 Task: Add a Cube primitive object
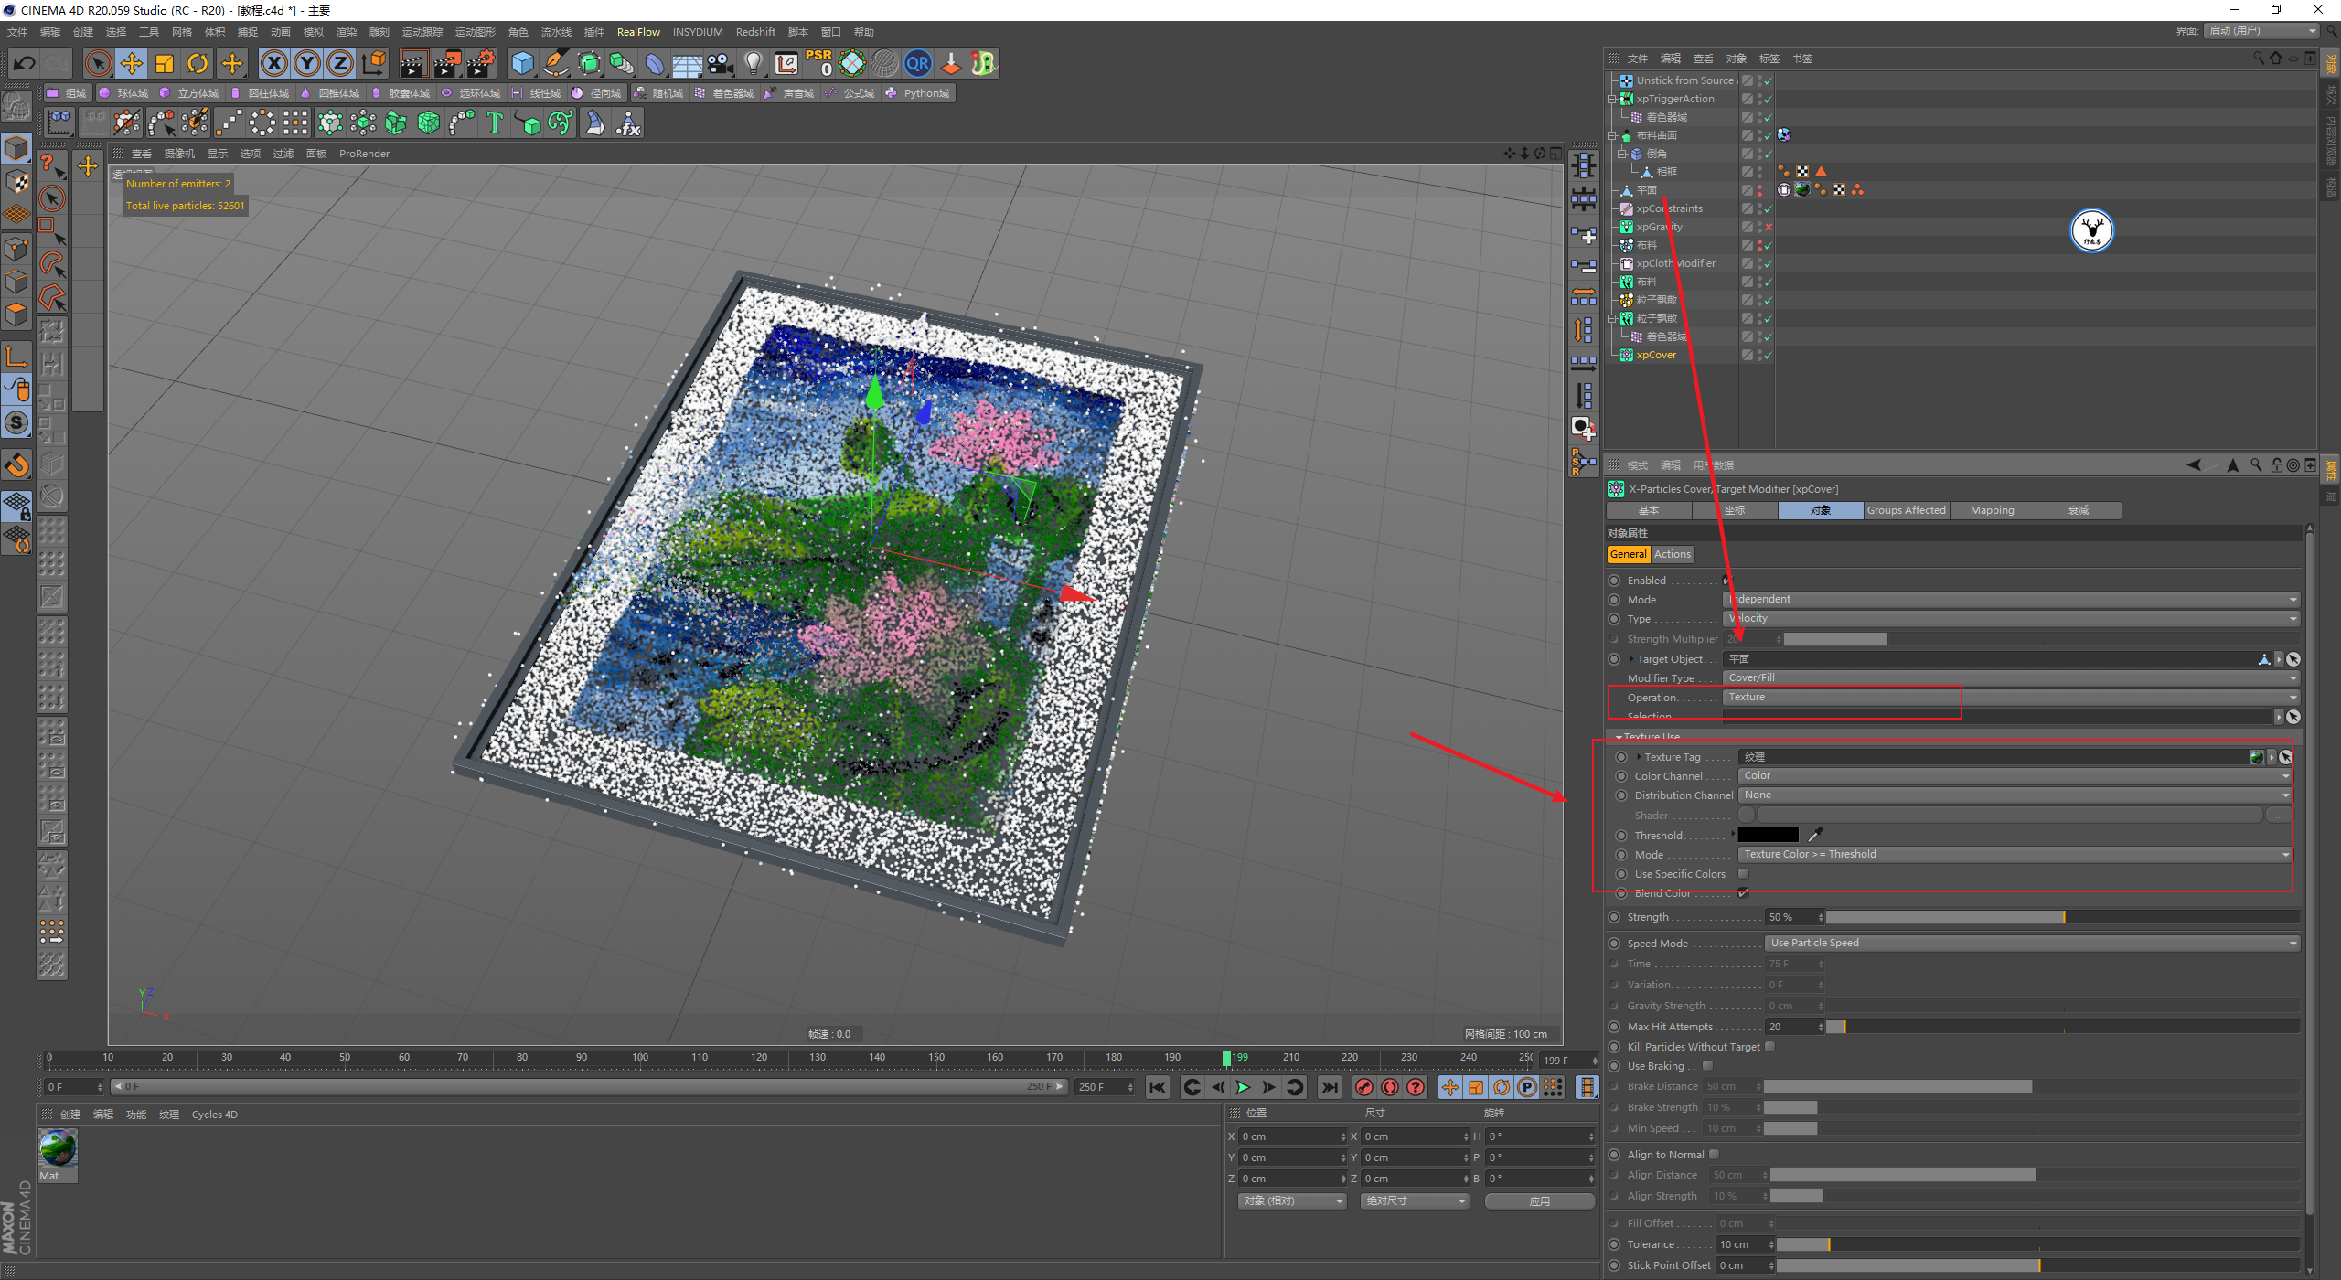(522, 63)
